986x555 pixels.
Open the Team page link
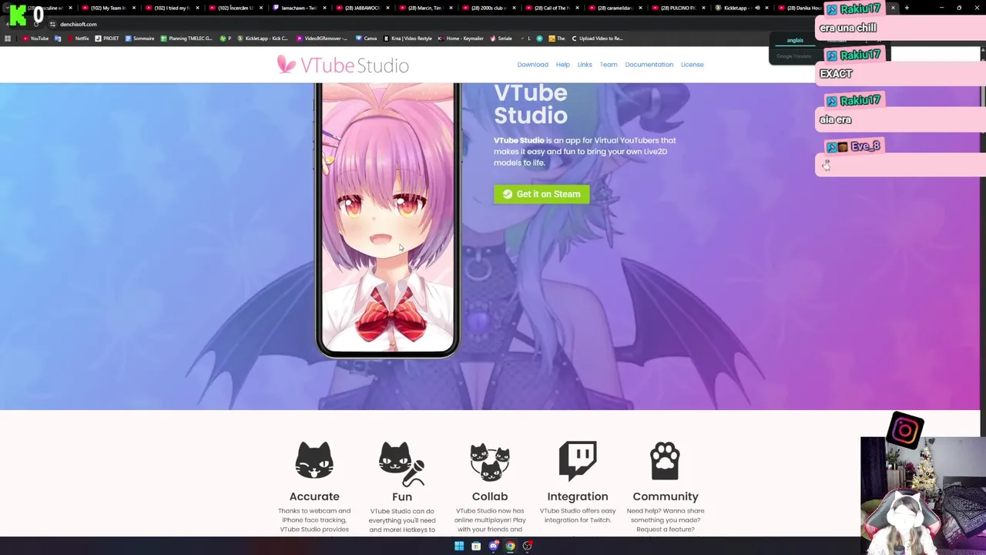(x=609, y=65)
